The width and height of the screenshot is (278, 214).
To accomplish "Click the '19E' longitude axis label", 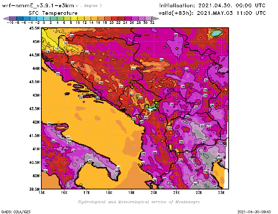I will 131,193.
